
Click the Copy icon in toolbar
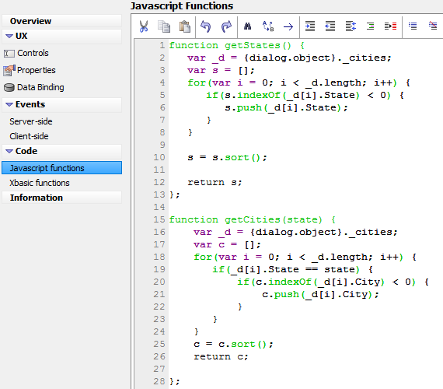tap(164, 26)
